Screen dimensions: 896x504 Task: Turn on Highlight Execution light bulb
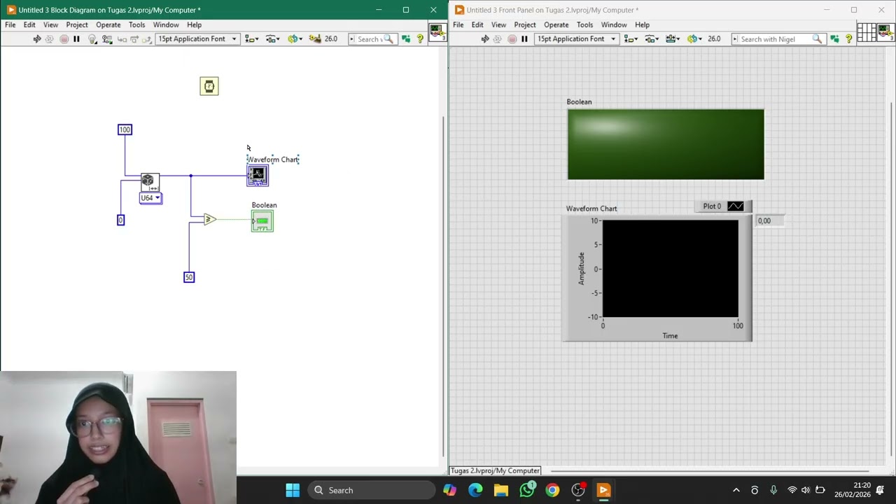coord(92,39)
